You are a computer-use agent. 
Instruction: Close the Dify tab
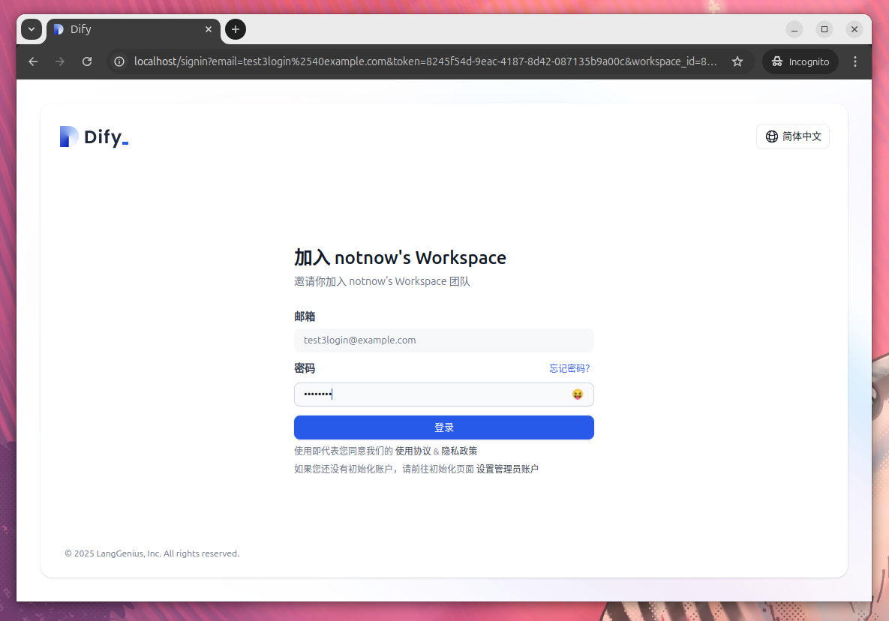coord(209,29)
